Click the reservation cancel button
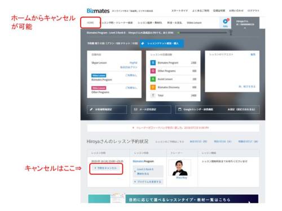The image size is (282, 211). (x=106, y=169)
